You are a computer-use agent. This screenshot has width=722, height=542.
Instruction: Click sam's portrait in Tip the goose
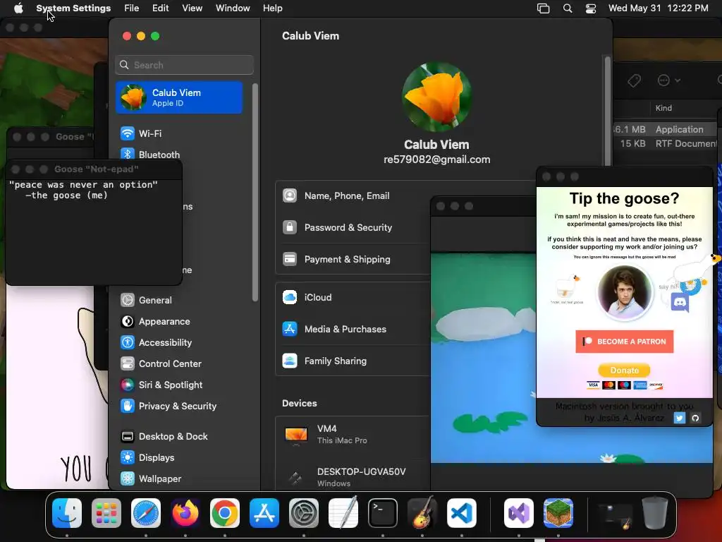coord(625,292)
